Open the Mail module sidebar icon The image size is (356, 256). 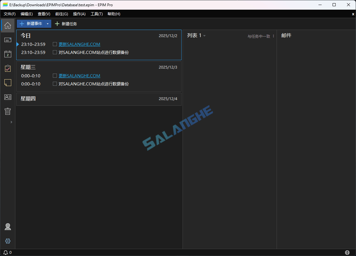[8, 40]
